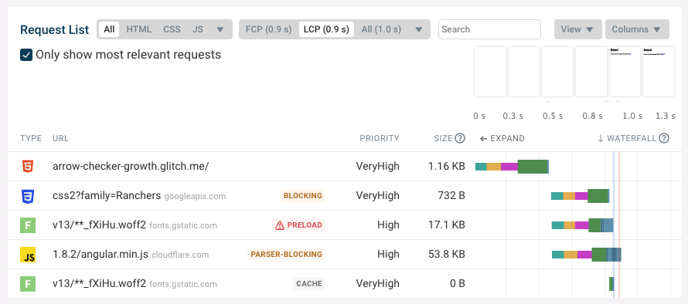Click the JS icon beside angular.min.js

tap(28, 255)
